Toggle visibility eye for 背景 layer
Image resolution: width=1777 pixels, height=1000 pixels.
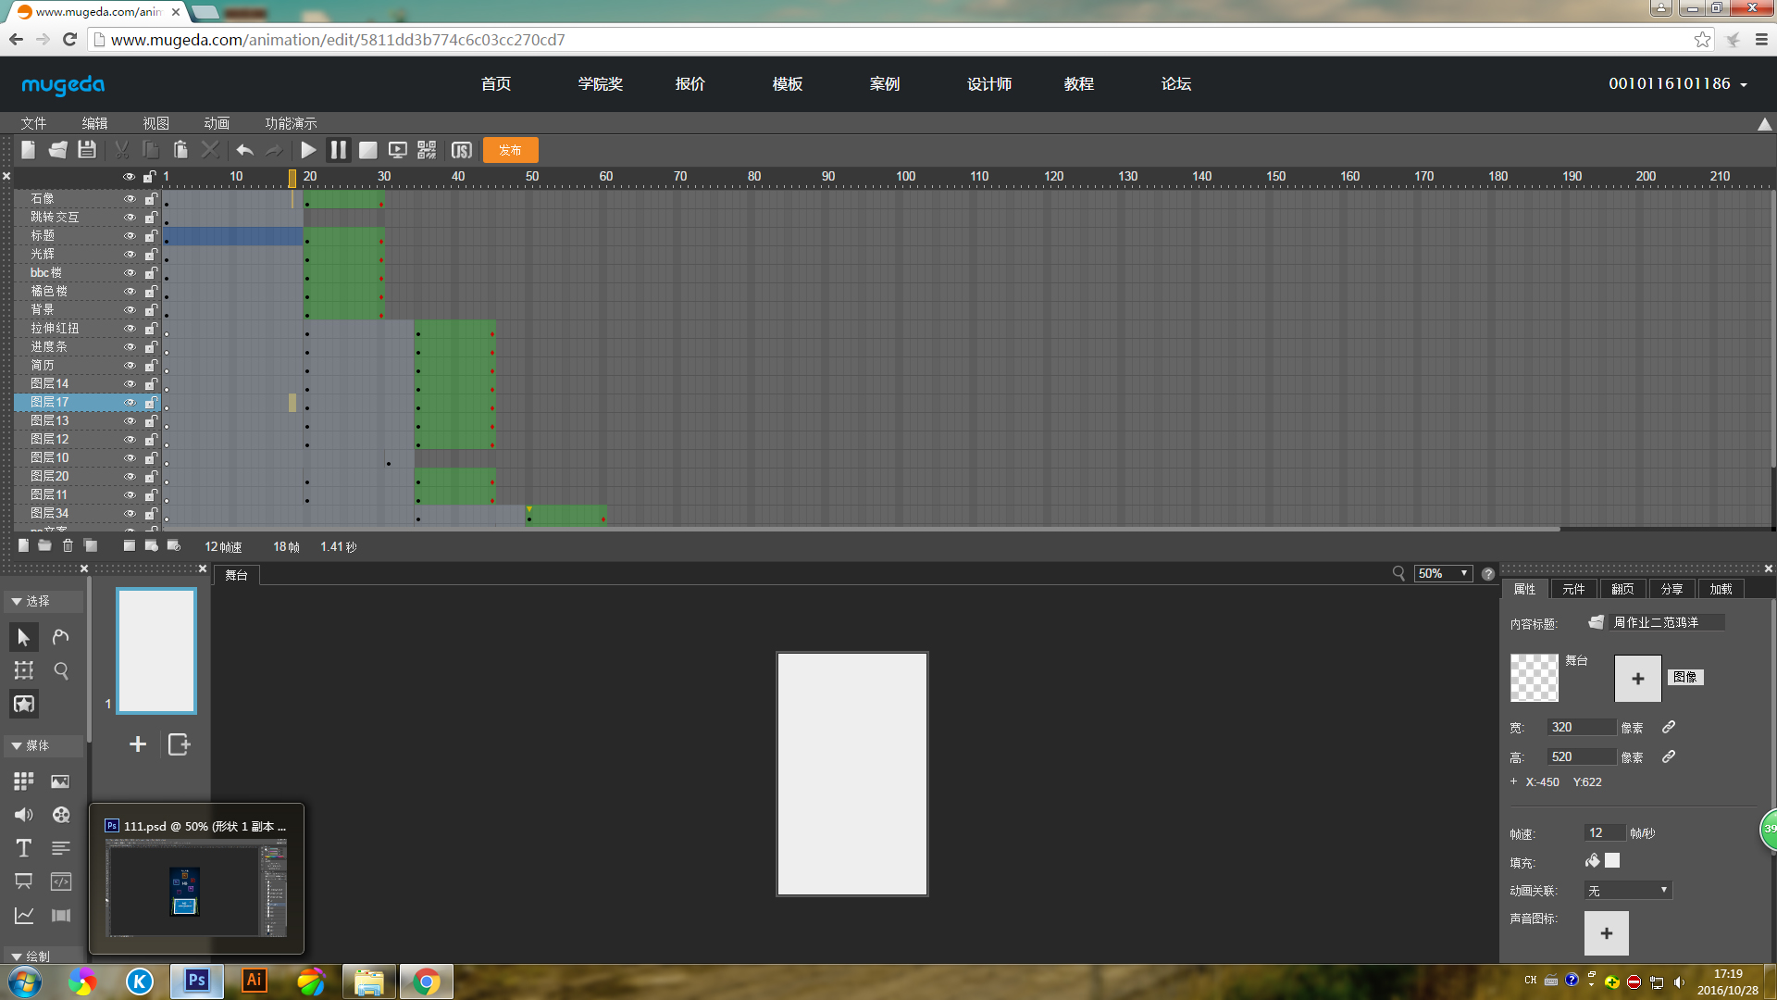tap(130, 309)
